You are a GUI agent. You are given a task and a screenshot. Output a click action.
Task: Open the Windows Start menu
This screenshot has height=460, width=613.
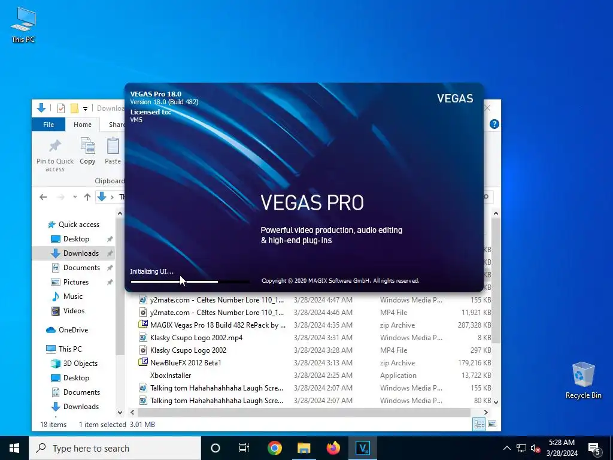tap(14, 448)
